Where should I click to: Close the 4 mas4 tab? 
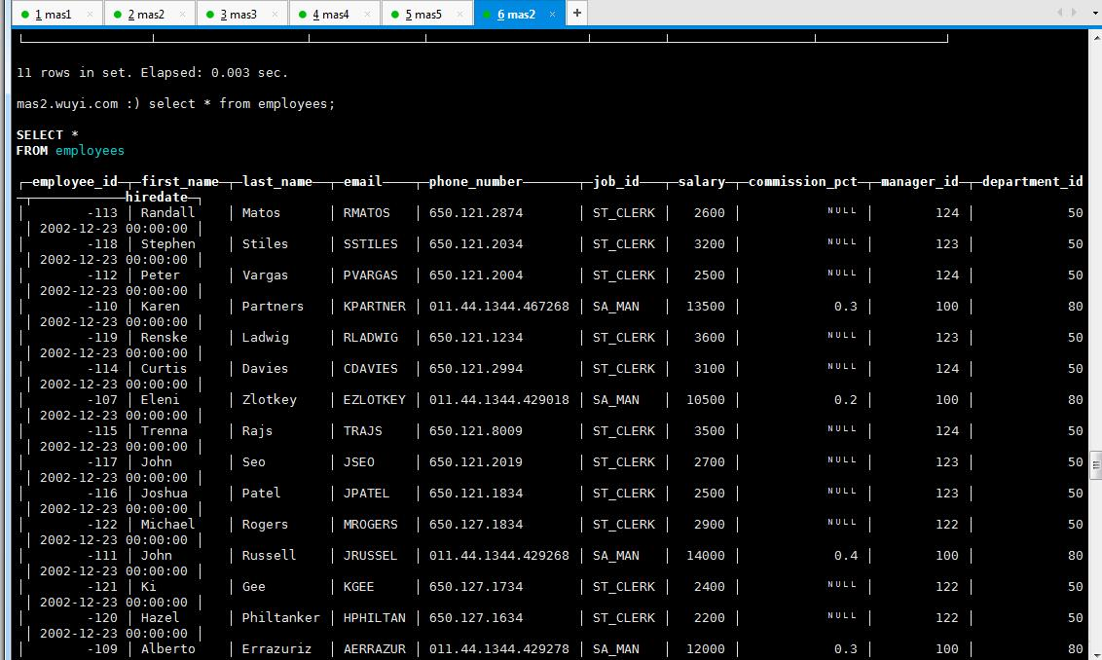tap(367, 14)
